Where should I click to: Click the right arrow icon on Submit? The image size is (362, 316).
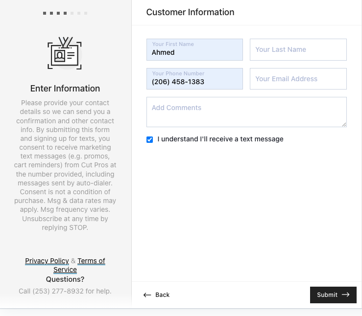346,294
